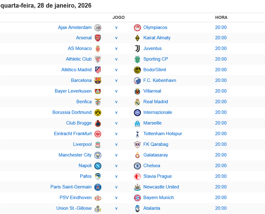Click the Ajax Amsterdam club crest
This screenshot has height=214, width=265.
(98, 27)
